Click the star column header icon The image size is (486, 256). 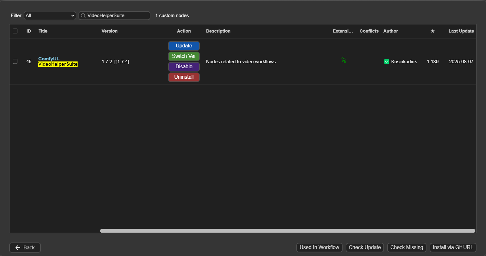point(432,31)
